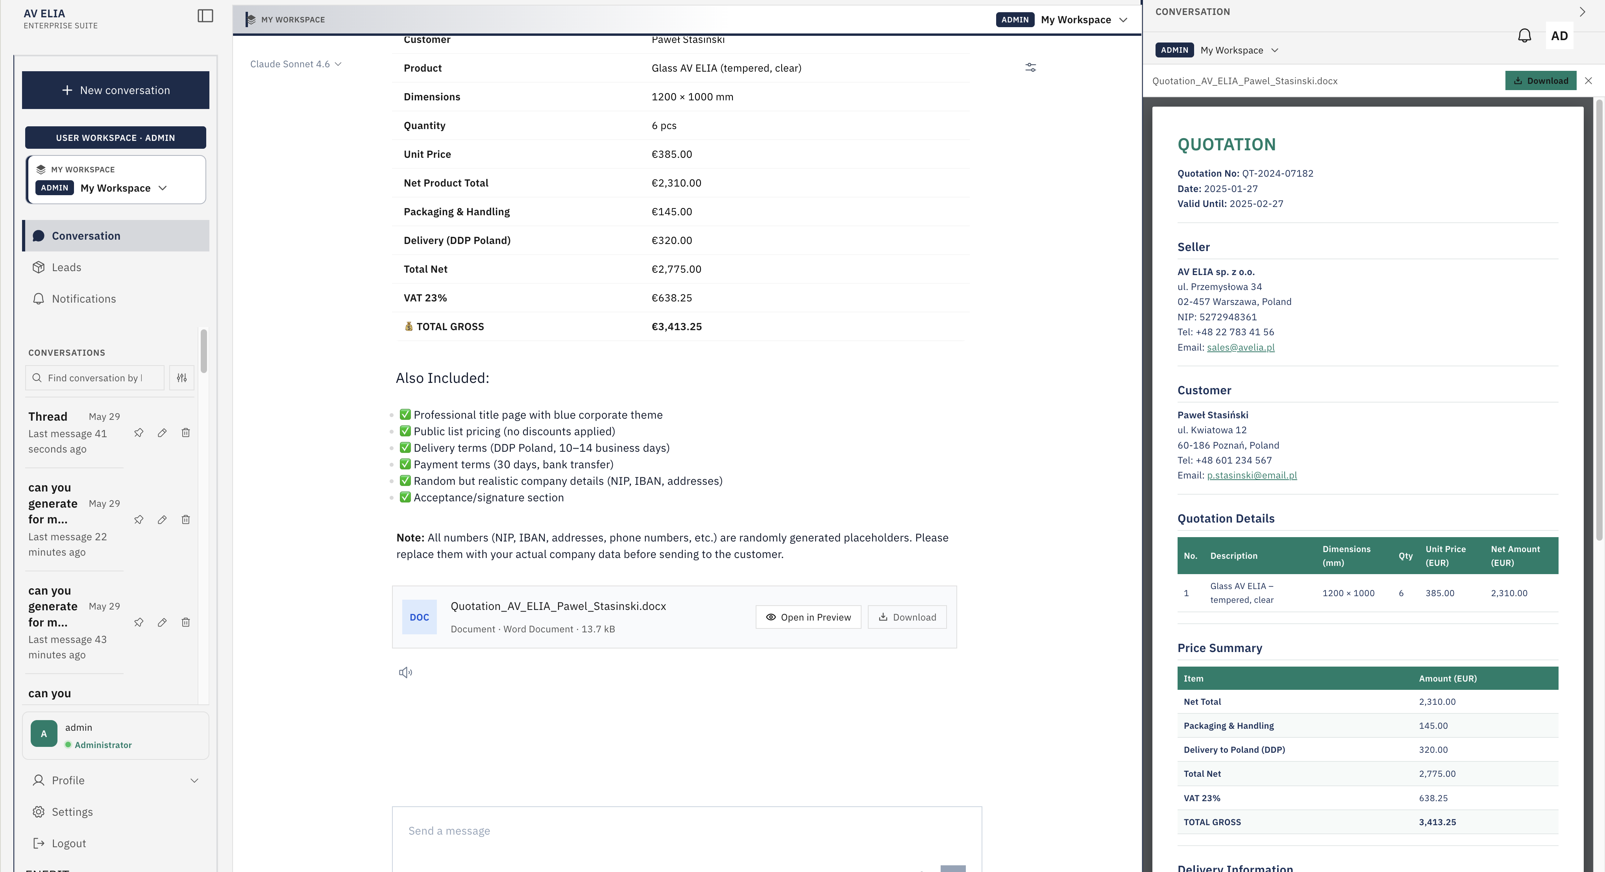Open the quotation file in Preview

(809, 618)
